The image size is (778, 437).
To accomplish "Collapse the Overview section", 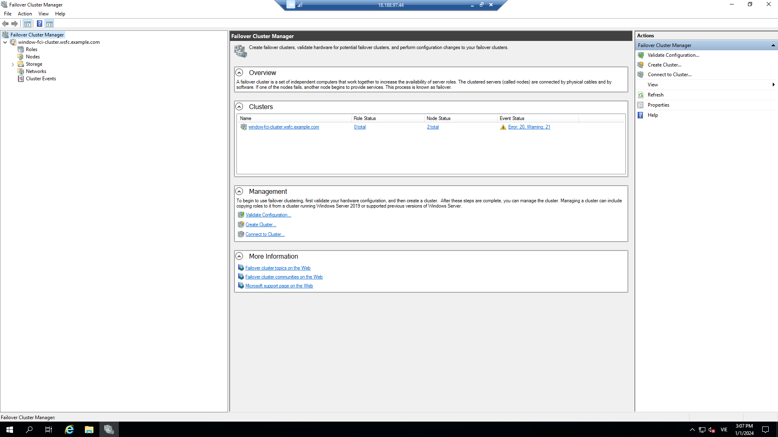I will [239, 73].
